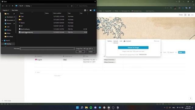The height and width of the screenshot is (110, 195).
Task: Open the dialog help icon
Action: 94,10
